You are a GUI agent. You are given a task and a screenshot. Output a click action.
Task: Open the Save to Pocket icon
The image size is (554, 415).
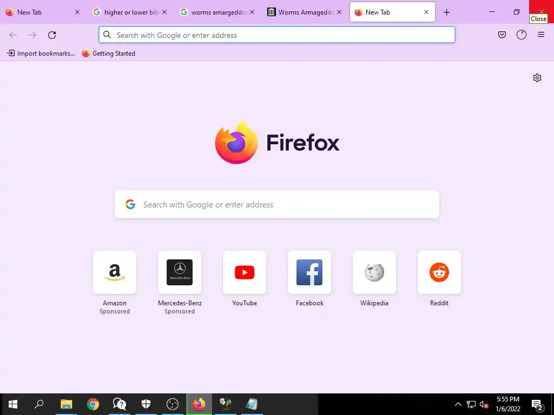tap(502, 35)
